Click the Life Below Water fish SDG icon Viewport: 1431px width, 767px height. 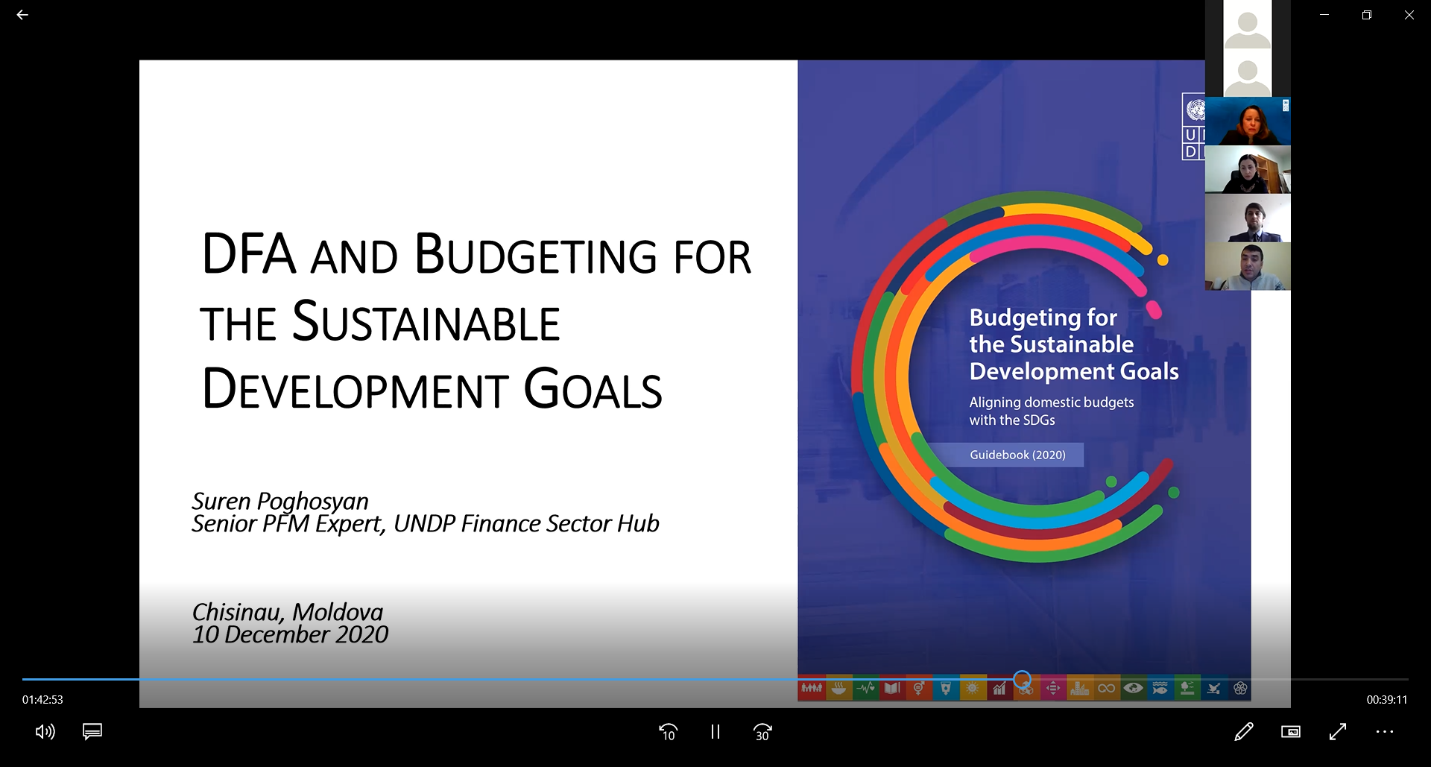pos(1160,688)
